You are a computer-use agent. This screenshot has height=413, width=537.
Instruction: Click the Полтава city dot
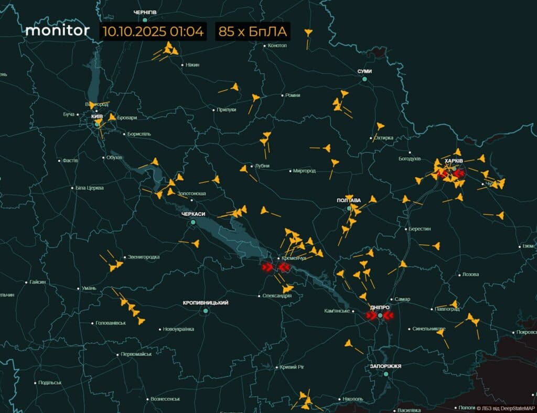click(x=349, y=208)
